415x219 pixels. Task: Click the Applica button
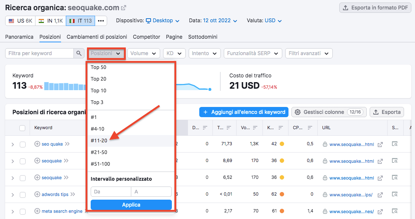[x=131, y=205]
